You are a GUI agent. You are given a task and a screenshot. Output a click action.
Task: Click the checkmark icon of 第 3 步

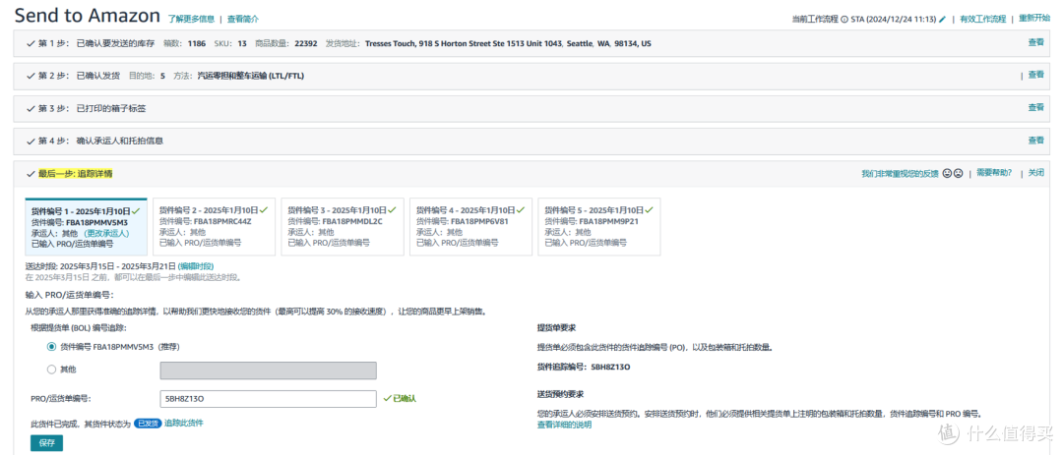[31, 108]
